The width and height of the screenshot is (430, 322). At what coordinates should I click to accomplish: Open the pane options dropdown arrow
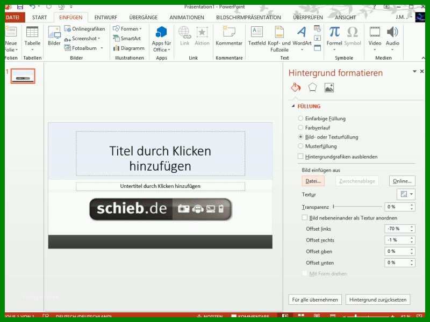click(414, 71)
